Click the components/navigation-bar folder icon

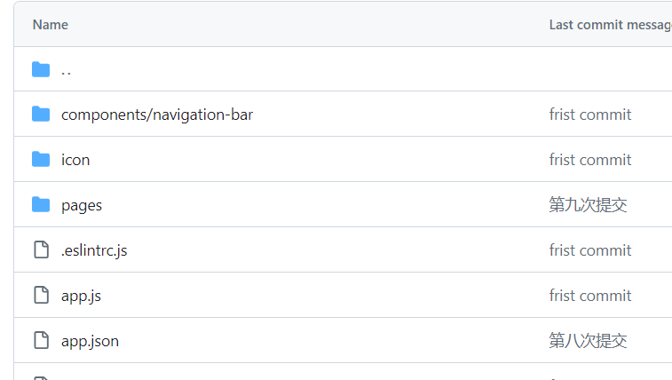tap(41, 114)
